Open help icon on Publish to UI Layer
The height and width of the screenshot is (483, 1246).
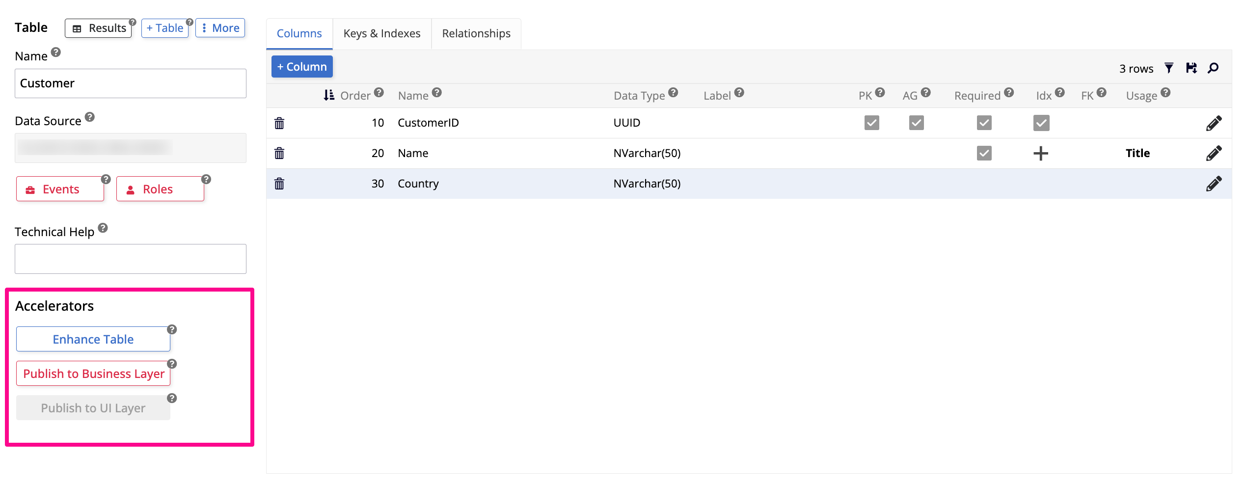point(172,398)
